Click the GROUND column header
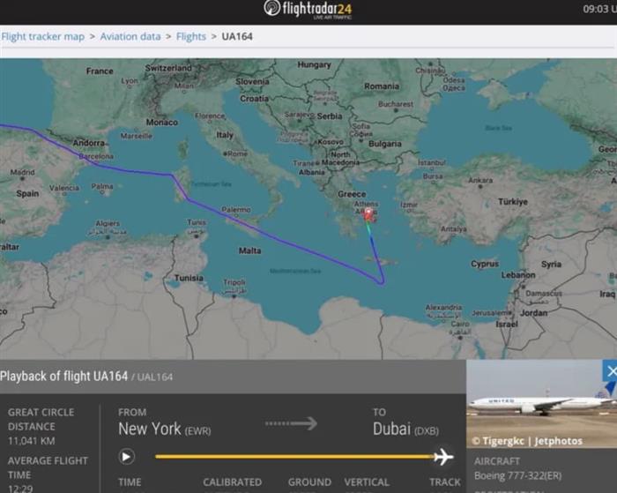The height and width of the screenshot is (493, 617). pos(309,482)
